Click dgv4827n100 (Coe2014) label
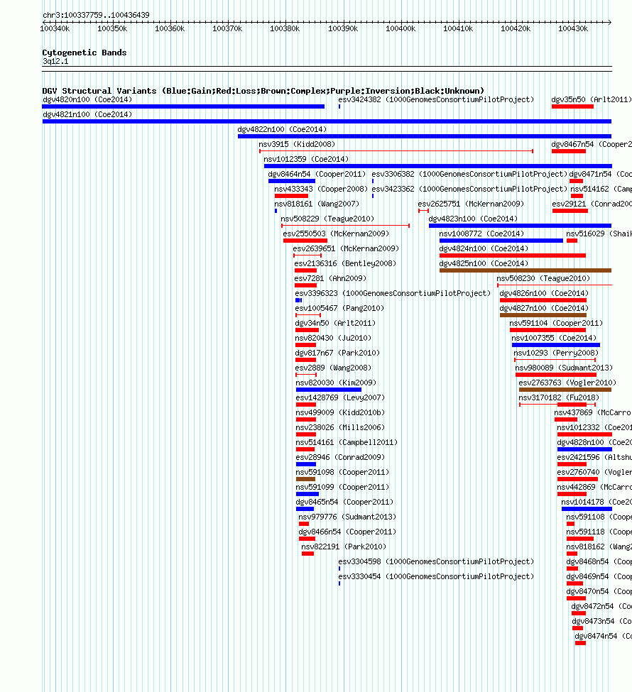The height and width of the screenshot is (692, 632). click(544, 309)
